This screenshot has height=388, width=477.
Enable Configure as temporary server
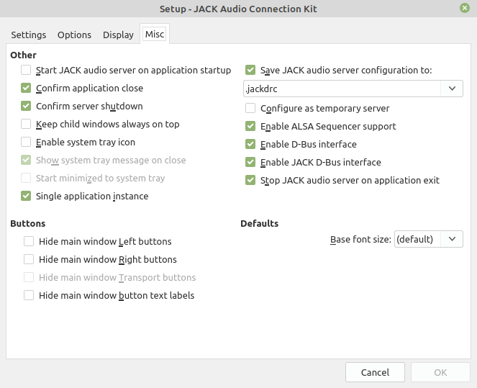tap(250, 108)
